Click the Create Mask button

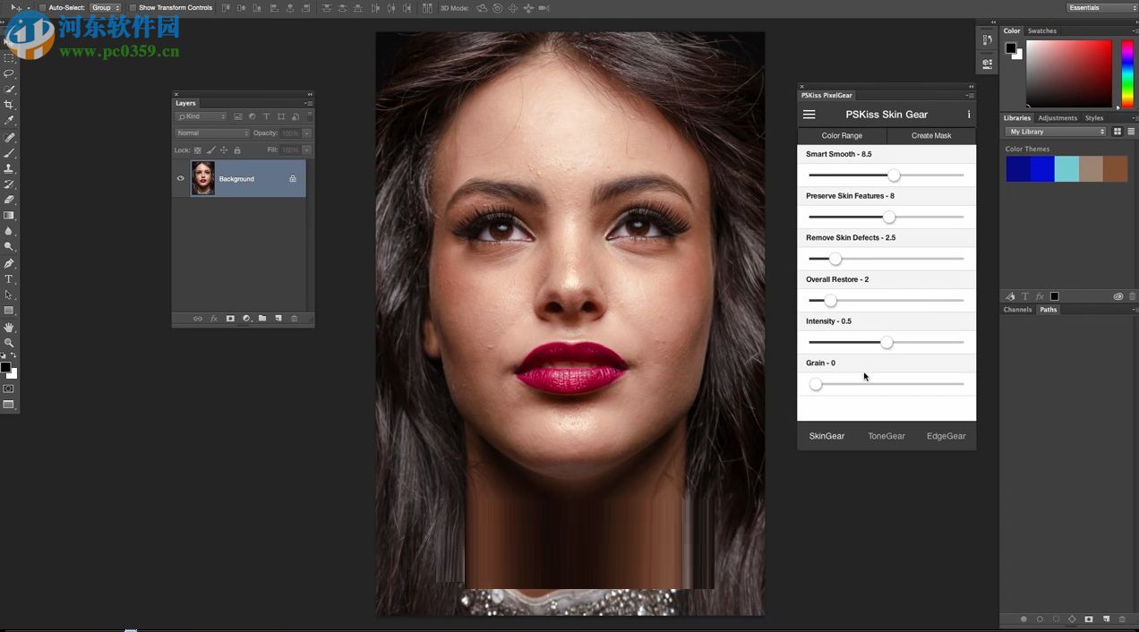tap(930, 136)
